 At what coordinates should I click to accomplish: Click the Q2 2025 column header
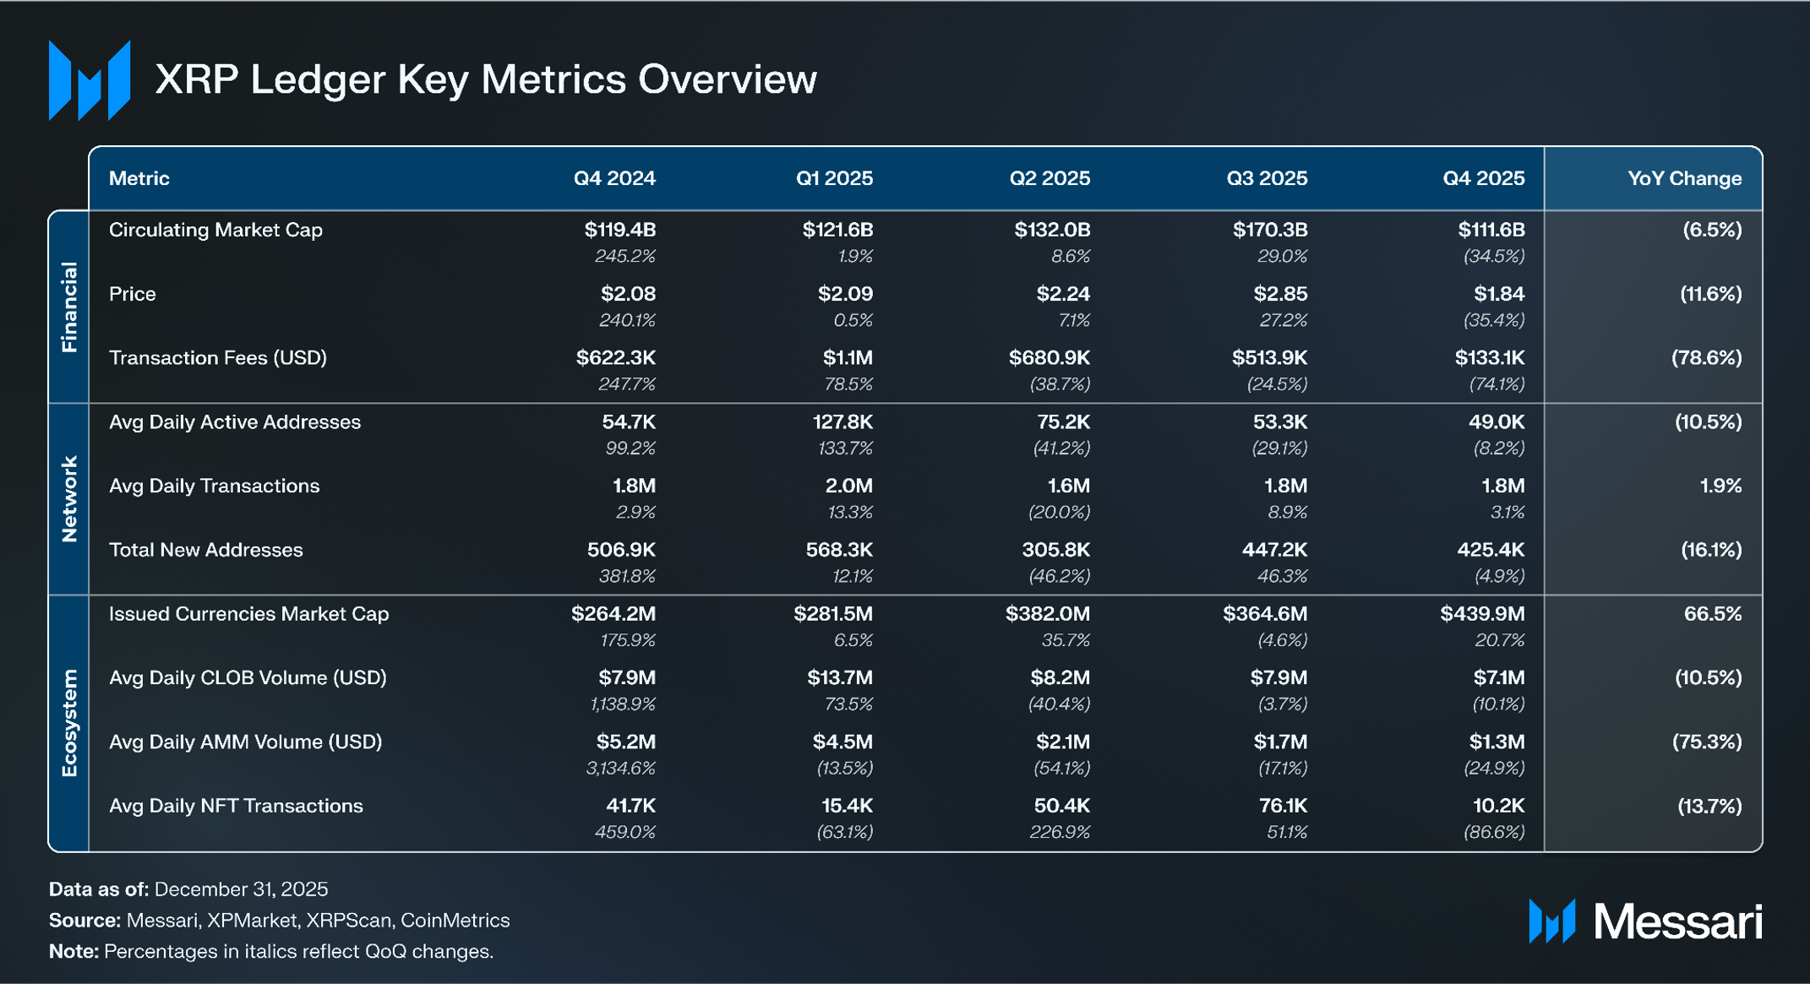(x=1049, y=178)
